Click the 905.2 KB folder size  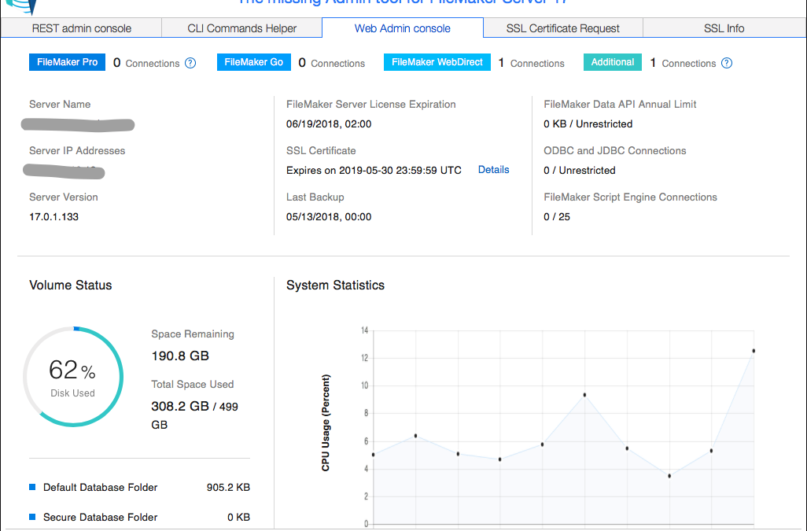pos(229,487)
